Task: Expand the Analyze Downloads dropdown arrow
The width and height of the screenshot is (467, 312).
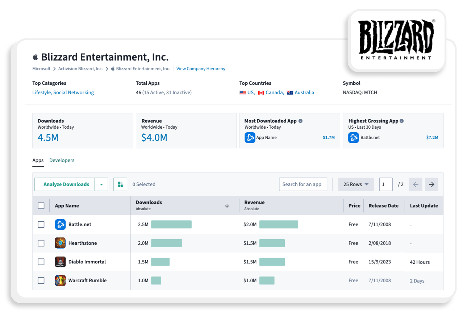Action: 101,184
